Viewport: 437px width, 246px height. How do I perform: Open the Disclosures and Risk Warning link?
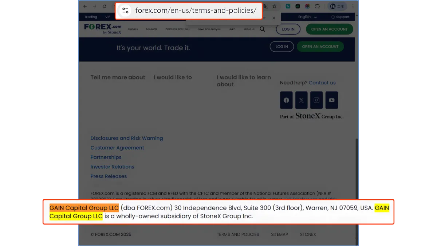126,138
